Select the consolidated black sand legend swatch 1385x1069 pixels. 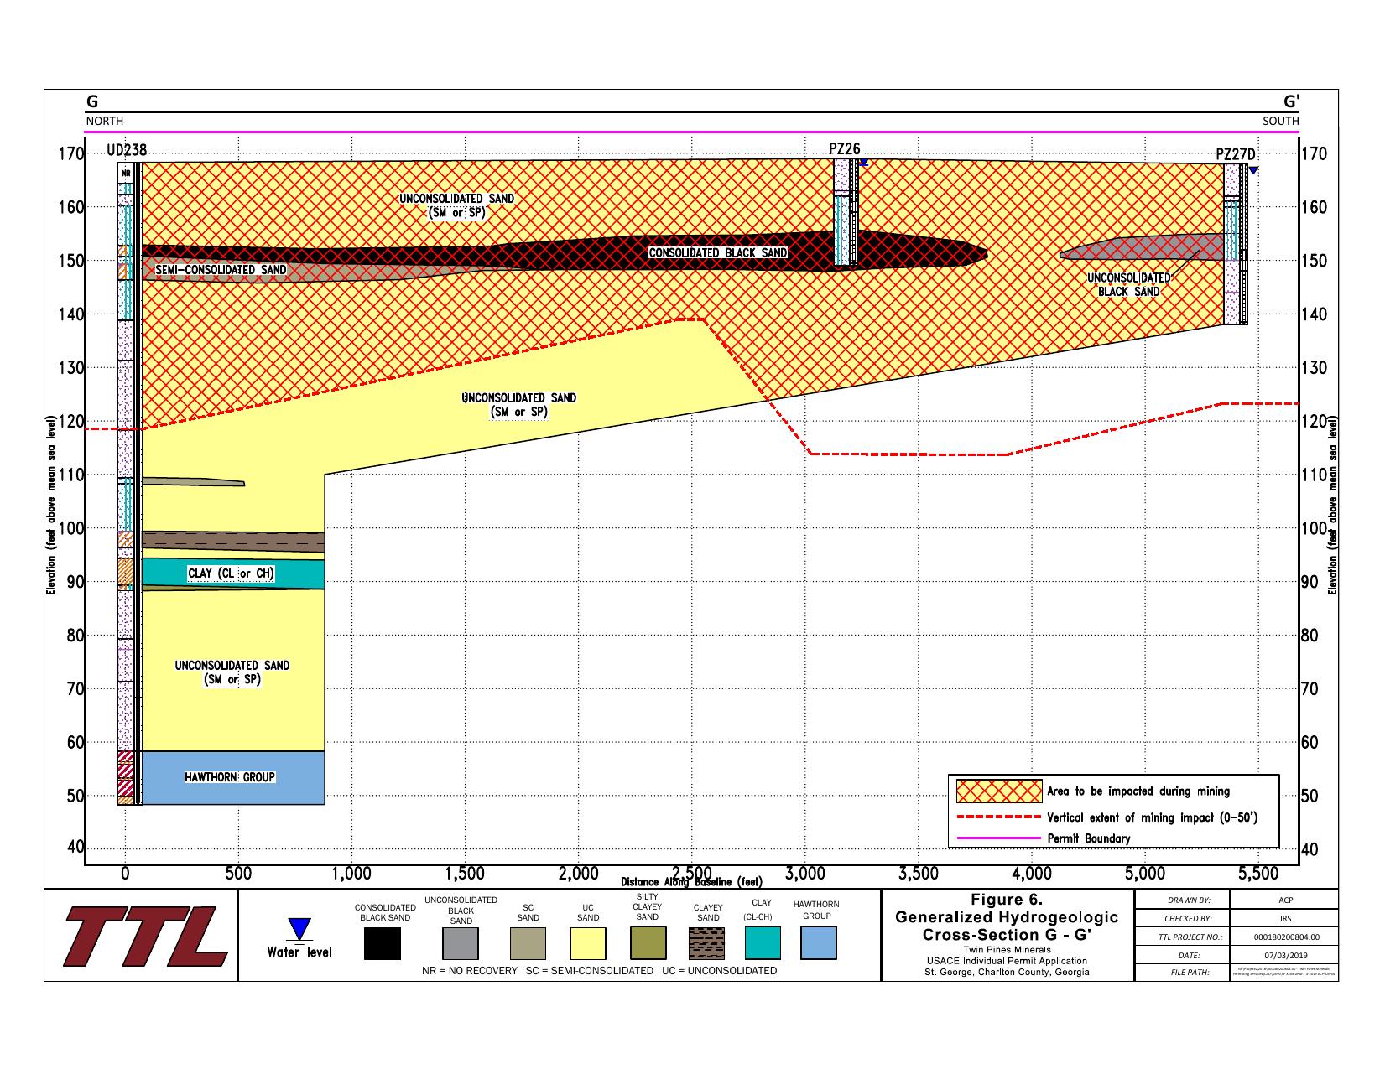(x=383, y=944)
